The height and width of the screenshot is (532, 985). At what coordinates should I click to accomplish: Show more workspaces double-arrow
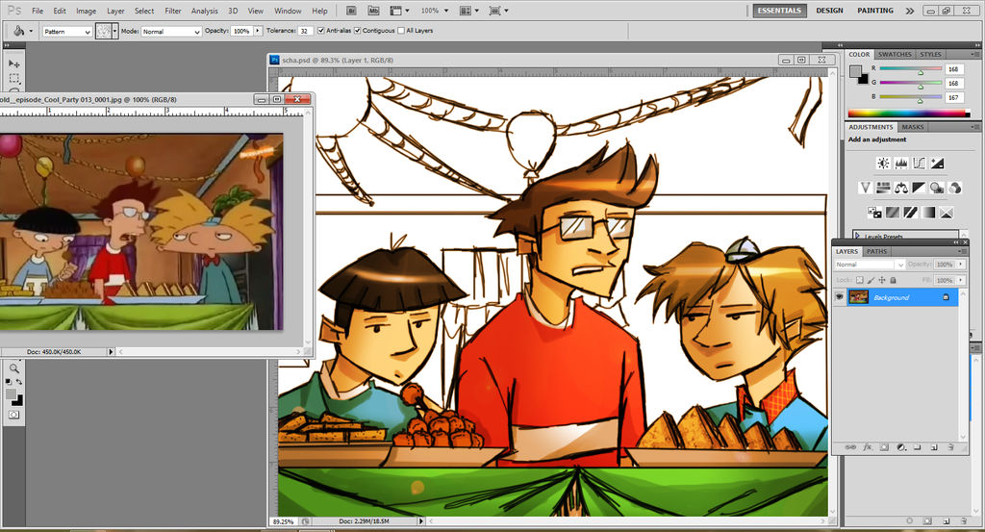coord(910,11)
